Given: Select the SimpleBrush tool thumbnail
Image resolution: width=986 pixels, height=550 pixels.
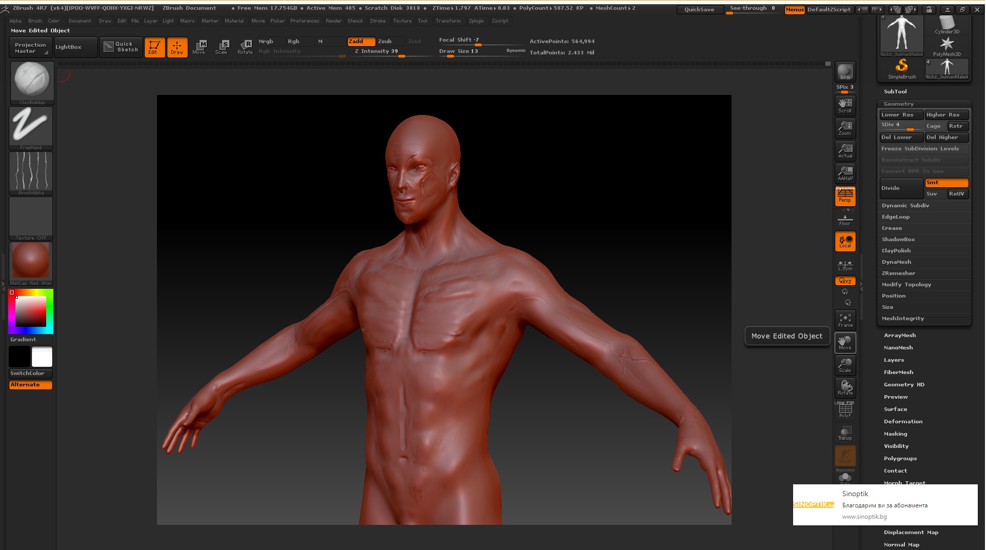Looking at the screenshot, I should click(x=902, y=69).
